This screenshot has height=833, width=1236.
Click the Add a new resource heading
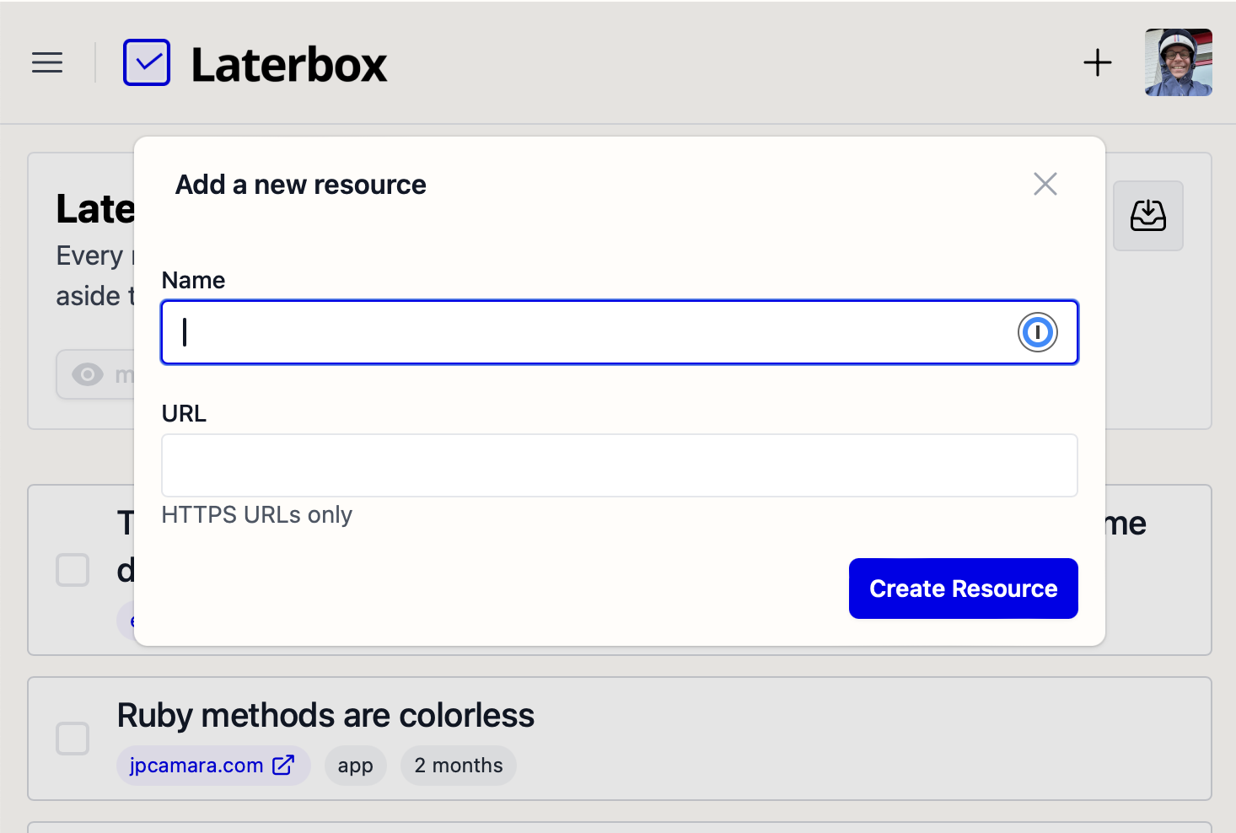coord(301,185)
